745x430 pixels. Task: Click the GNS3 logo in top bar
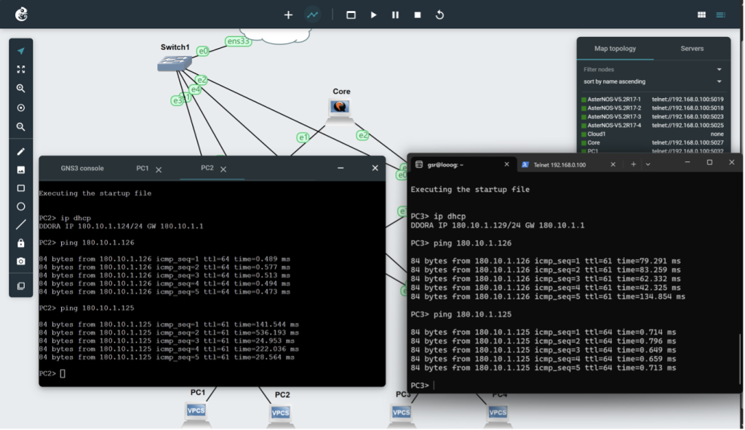point(21,15)
